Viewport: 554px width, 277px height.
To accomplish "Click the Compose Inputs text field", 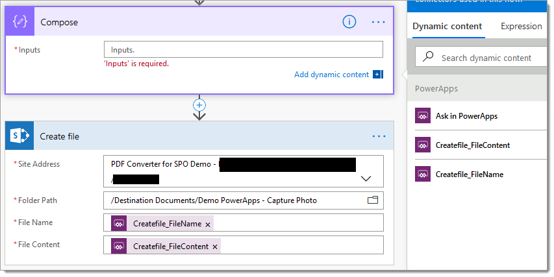I will [x=243, y=50].
